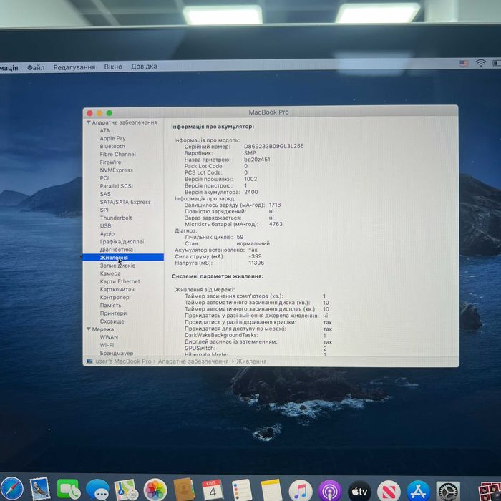Select Запис дисків in the sidebar
The width and height of the screenshot is (501, 501).
click(x=117, y=266)
